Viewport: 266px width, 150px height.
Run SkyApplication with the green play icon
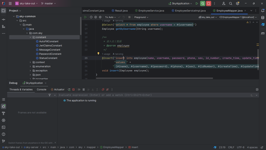point(197,3)
